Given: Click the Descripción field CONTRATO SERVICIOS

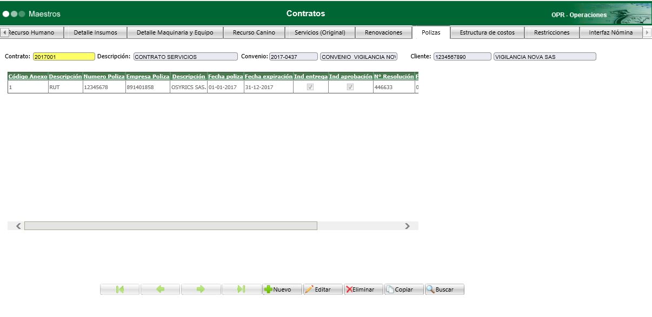Looking at the screenshot, I should [x=185, y=57].
